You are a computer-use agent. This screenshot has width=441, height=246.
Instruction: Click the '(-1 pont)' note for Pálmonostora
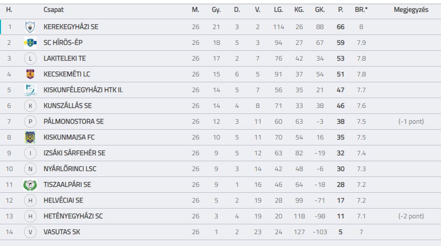tap(411, 121)
